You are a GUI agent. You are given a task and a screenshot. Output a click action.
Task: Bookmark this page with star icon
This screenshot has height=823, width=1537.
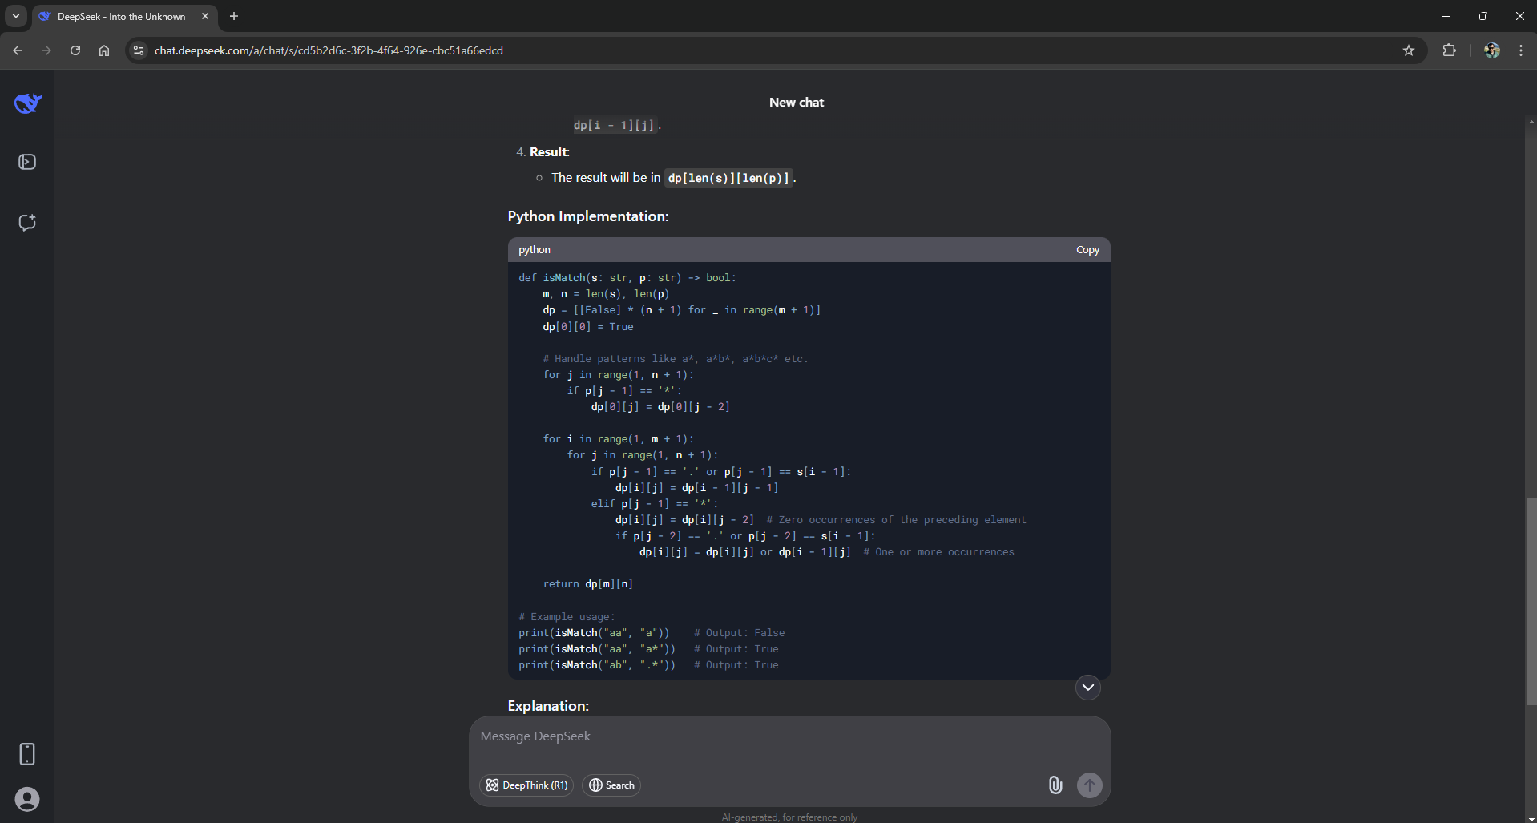pyautogui.click(x=1409, y=50)
